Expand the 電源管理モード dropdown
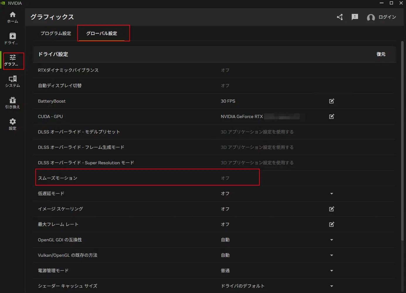This screenshot has width=406, height=293. click(332, 271)
